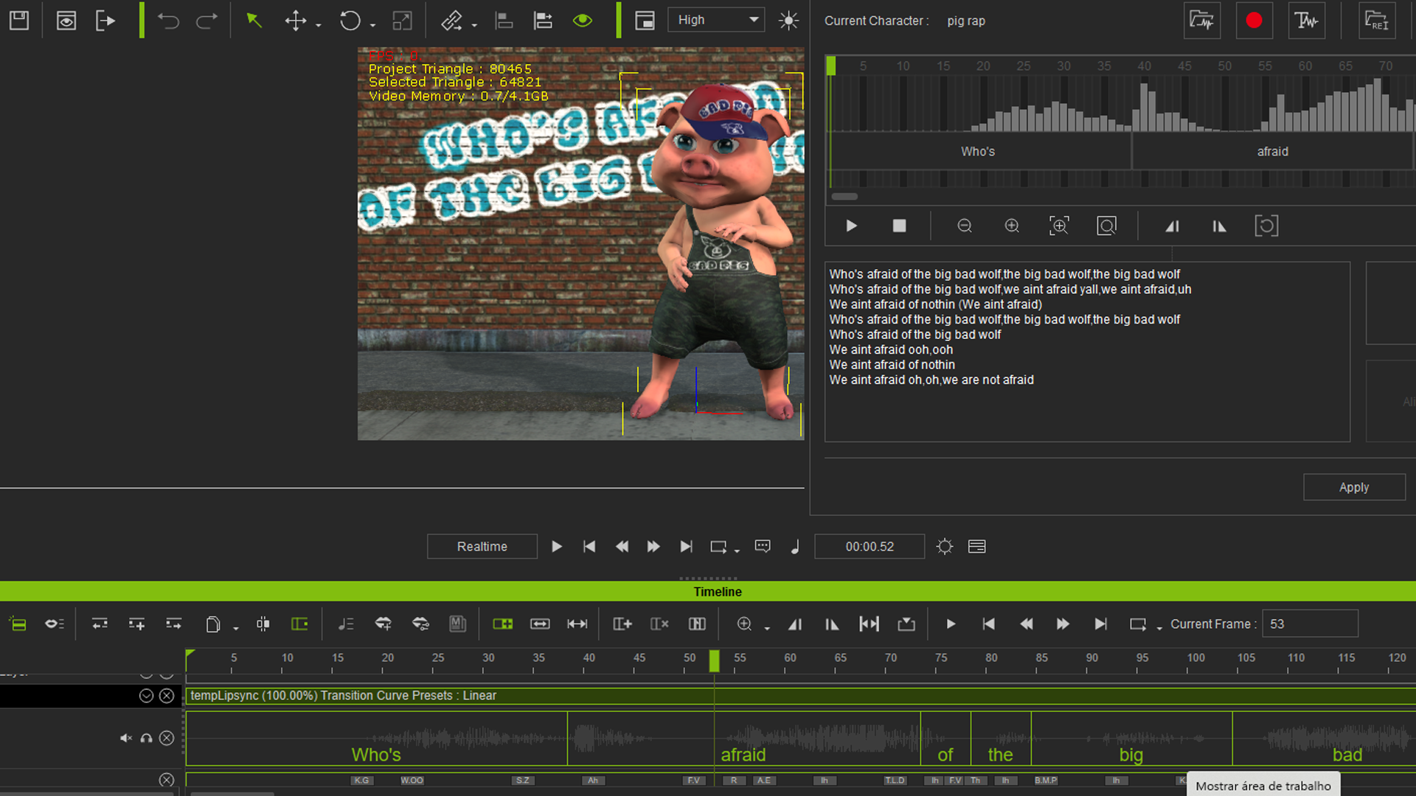Viewport: 1416px width, 796px height.
Task: Open the loop mode dropdown in main playback bar
Action: pos(737,549)
